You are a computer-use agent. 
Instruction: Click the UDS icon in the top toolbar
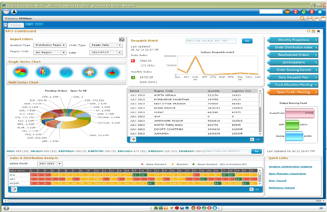pos(287,12)
